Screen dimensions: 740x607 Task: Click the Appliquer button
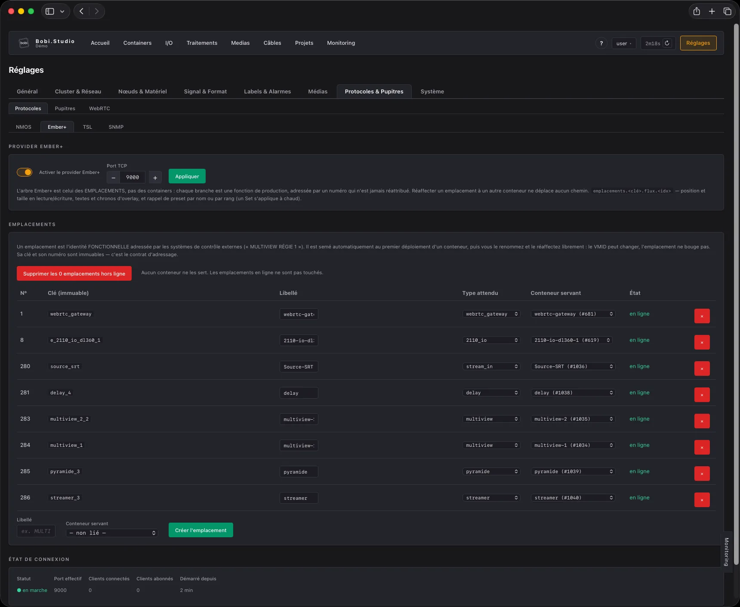[187, 177]
